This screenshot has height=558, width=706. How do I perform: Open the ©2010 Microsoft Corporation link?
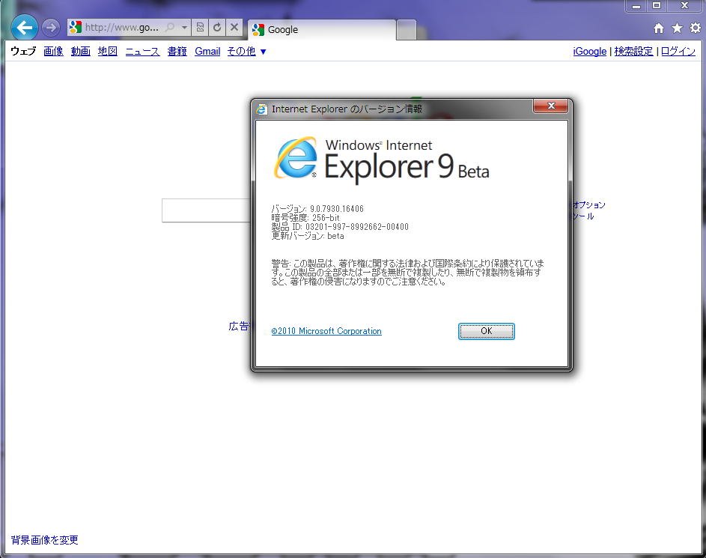tap(326, 331)
